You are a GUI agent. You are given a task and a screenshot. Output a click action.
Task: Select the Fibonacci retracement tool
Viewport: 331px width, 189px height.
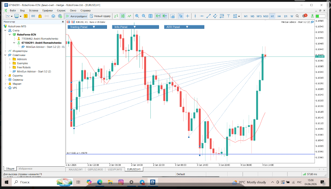tap(222, 16)
